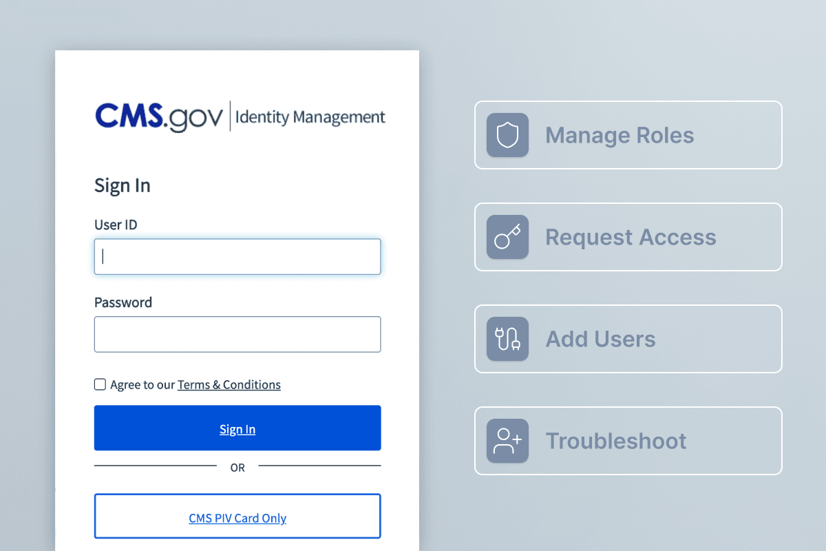Click the Identity Management wordmark
The width and height of the screenshot is (826, 551).
(310, 117)
